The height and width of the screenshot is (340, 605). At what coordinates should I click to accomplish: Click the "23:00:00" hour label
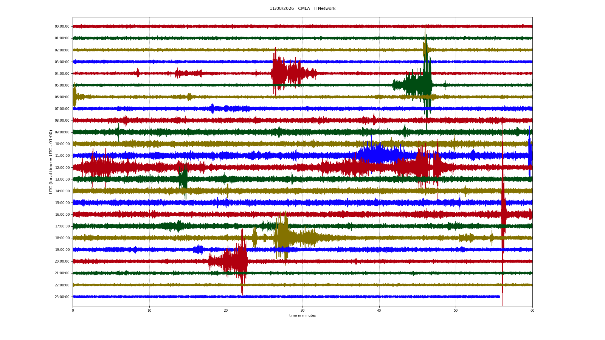coord(62,297)
